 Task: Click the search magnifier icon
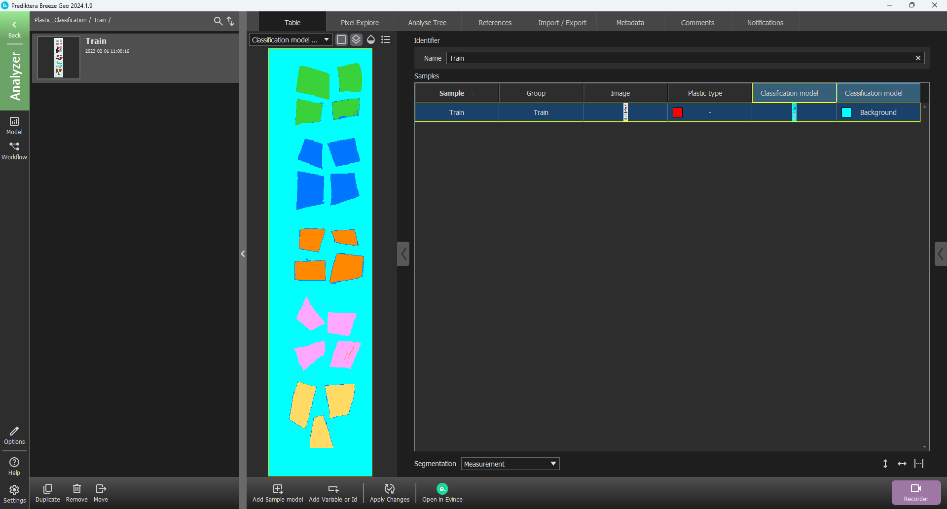[x=218, y=21]
